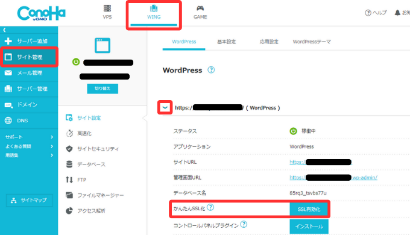
Task: Click the 高速化 stopwatch icon
Action: click(x=69, y=133)
